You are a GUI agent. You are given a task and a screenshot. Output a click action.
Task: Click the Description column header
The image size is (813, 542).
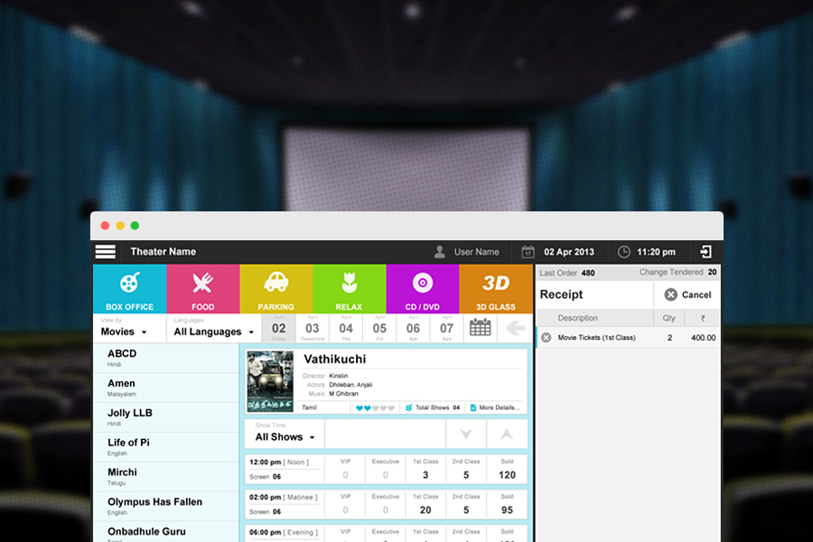point(577,318)
